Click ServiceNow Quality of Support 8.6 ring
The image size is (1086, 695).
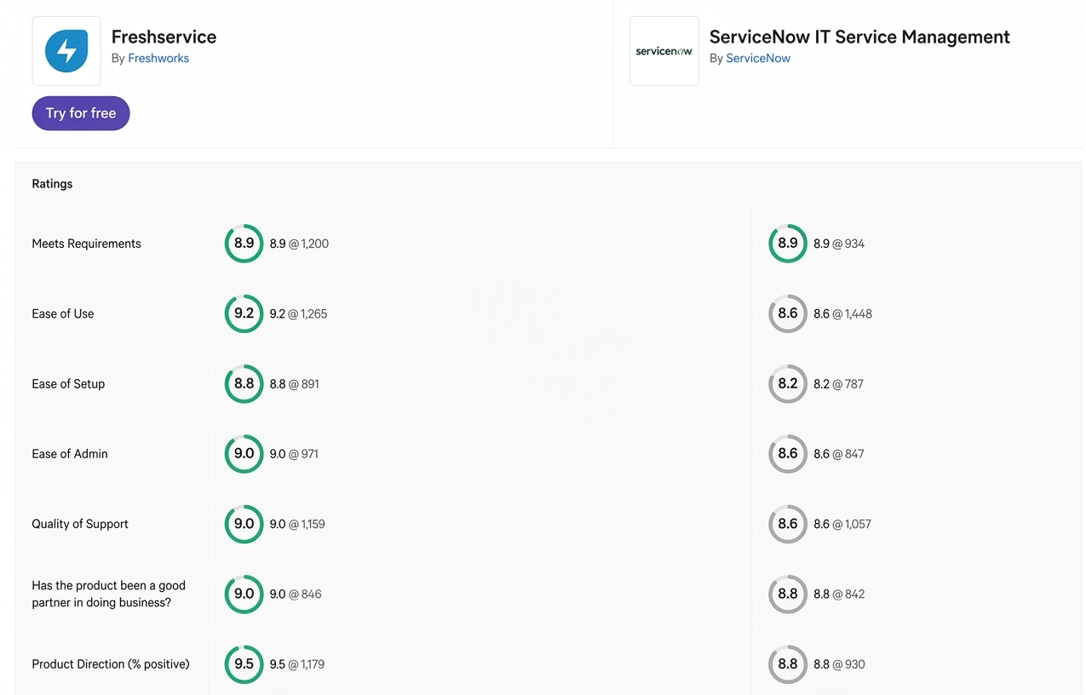[x=788, y=524]
